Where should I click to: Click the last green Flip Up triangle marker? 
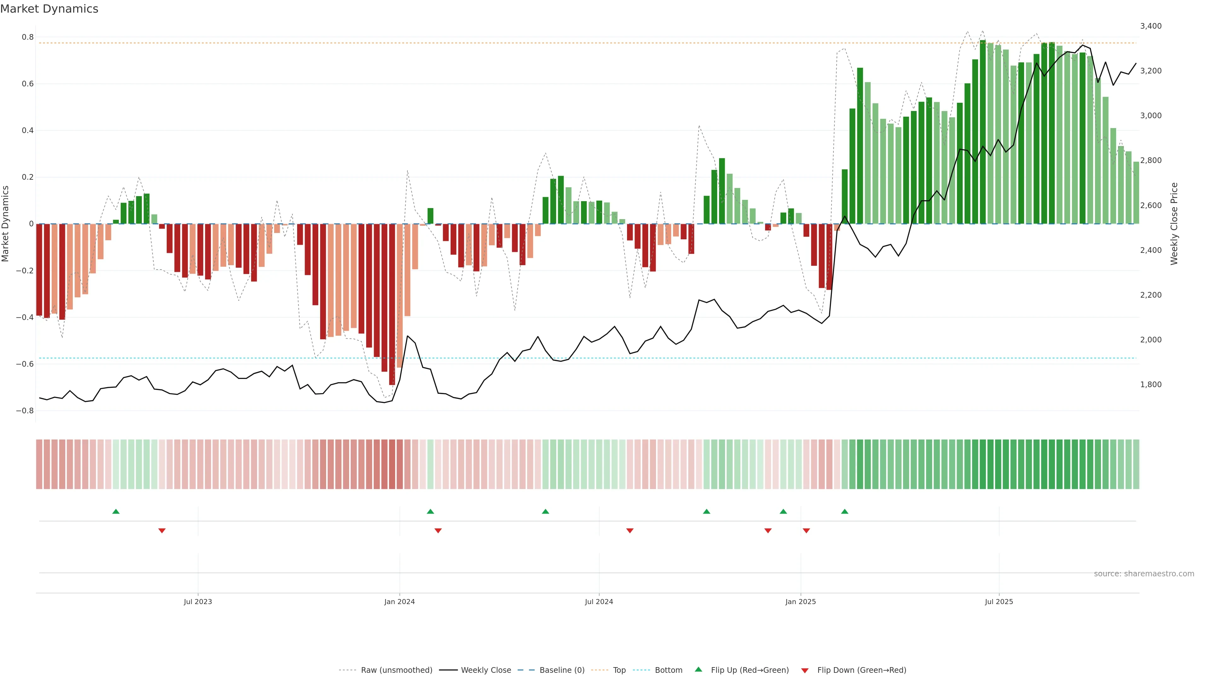pyautogui.click(x=844, y=511)
